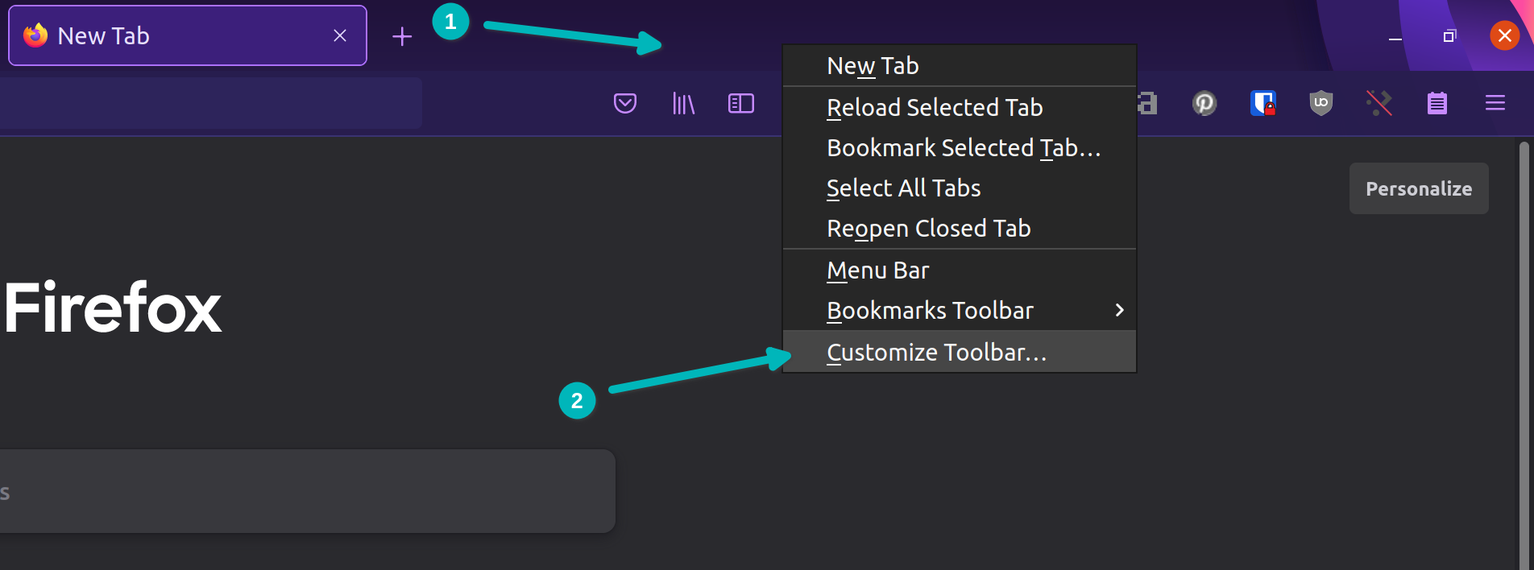The image size is (1534, 570).
Task: Open the uBlock Origin shield icon
Action: click(1321, 103)
